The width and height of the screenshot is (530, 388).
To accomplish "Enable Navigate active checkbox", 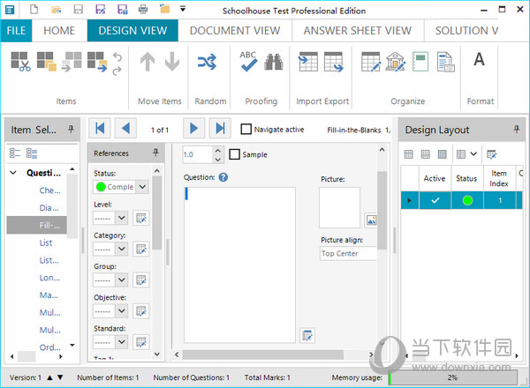I will pos(246,129).
